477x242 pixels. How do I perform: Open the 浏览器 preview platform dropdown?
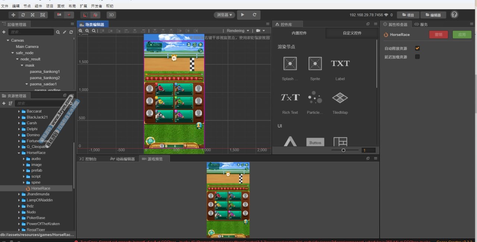click(224, 15)
